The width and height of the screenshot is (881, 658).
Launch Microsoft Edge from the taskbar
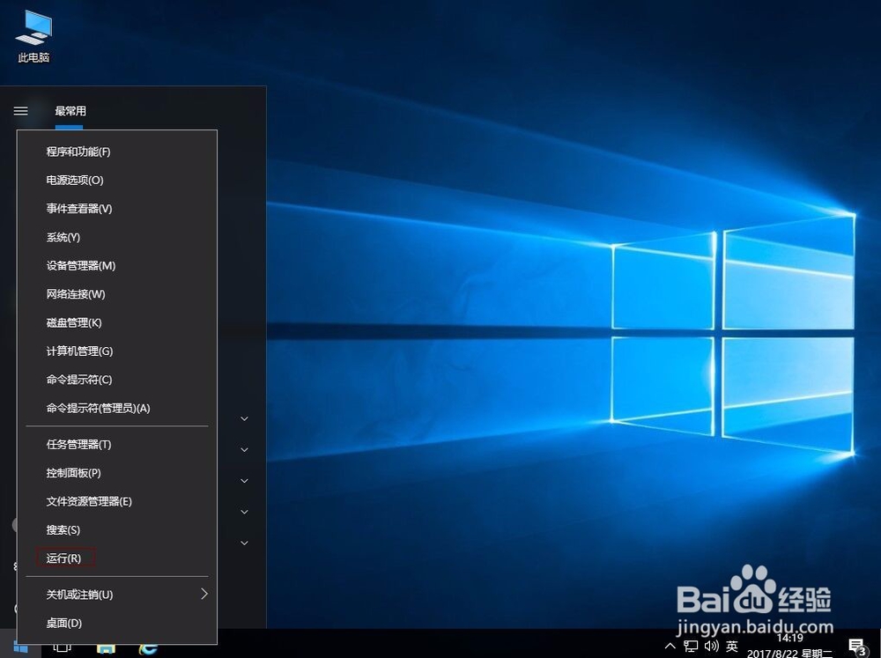pos(147,650)
